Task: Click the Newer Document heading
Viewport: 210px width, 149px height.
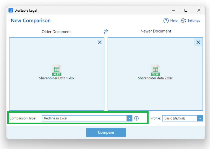Action: pos(156,31)
